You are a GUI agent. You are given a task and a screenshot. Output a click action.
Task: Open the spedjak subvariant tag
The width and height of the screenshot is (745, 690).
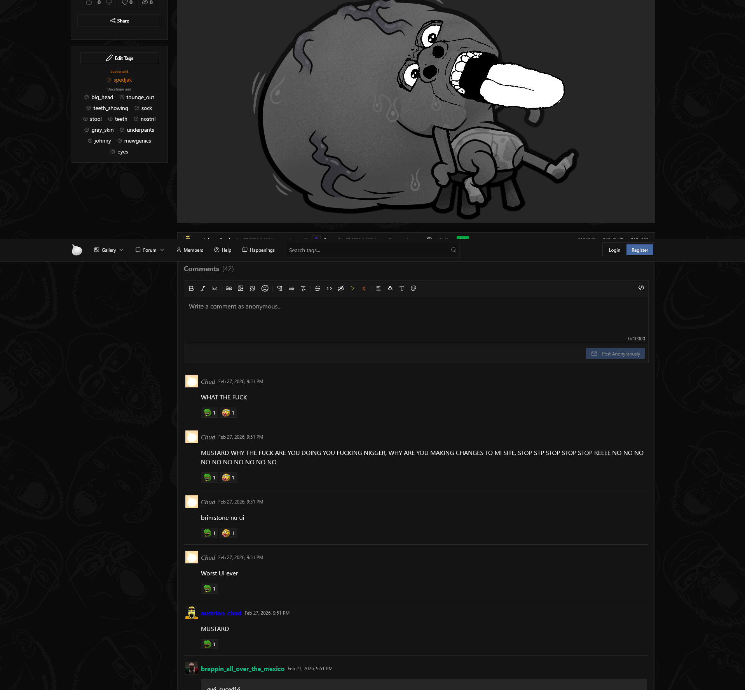coord(123,80)
